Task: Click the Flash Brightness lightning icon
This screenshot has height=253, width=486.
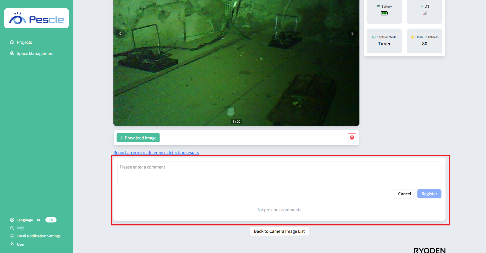Action: pos(412,37)
